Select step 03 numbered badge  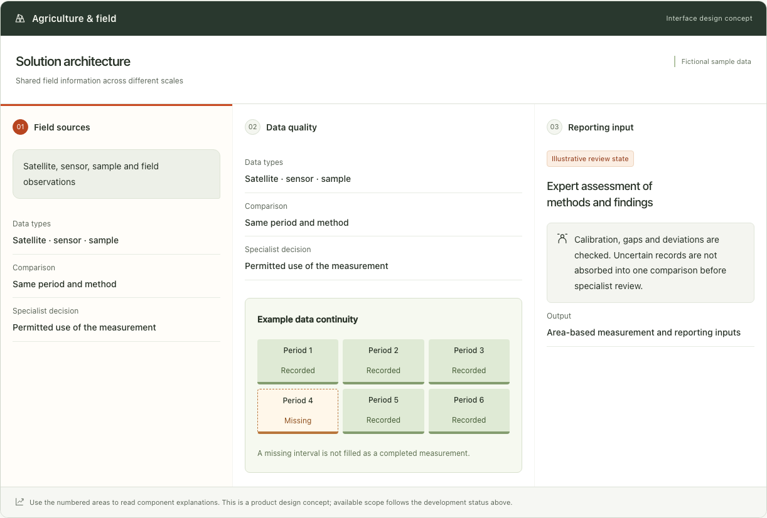coord(554,127)
